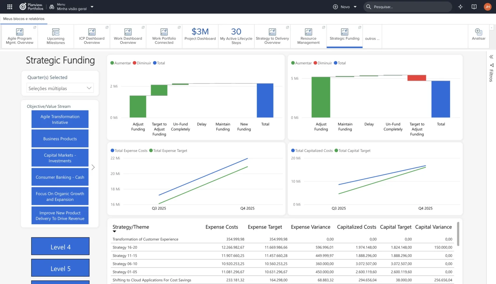Image resolution: width=496 pixels, height=284 pixels.
Task: Select the Meus blocos e relatórios tab
Action: 24,19
